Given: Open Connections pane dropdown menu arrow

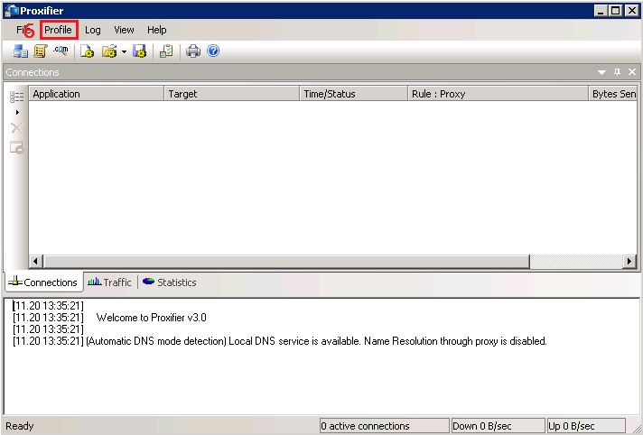Looking at the screenshot, I should (x=601, y=72).
